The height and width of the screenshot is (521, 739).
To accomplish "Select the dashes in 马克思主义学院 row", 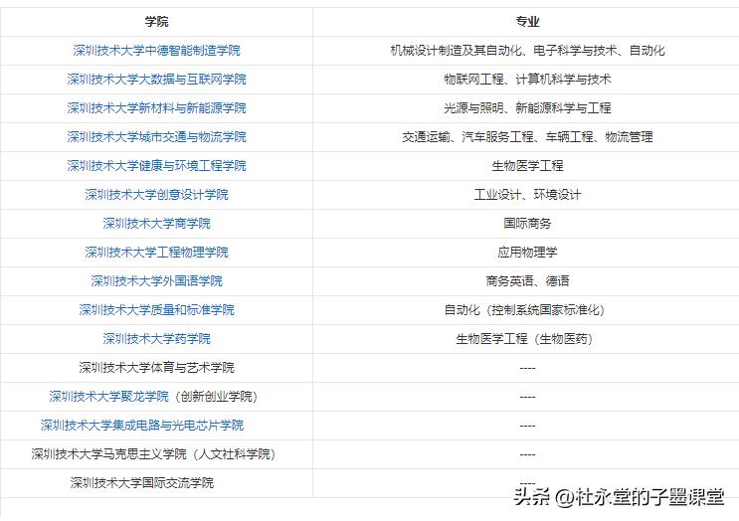I will (x=527, y=454).
